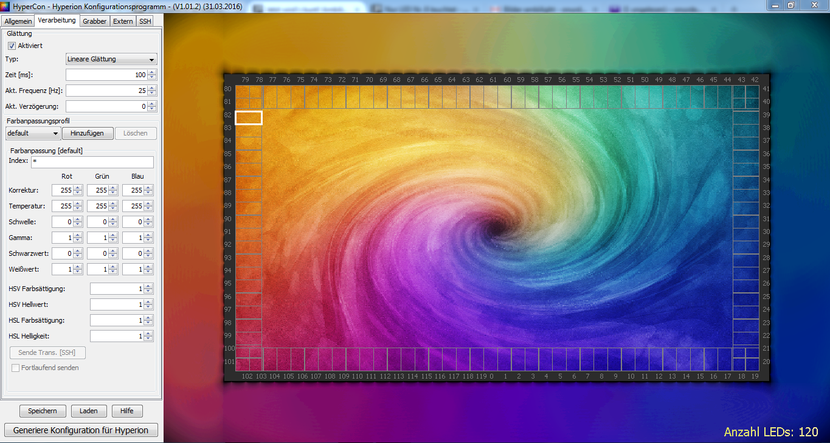Click Generiere Konfiguration für Hyperion

(x=81, y=430)
